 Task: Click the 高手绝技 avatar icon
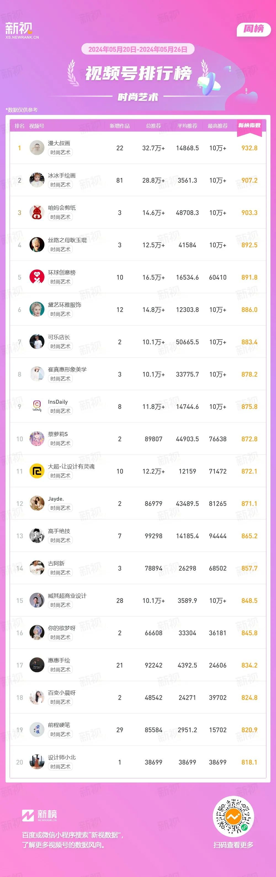pos(37,536)
